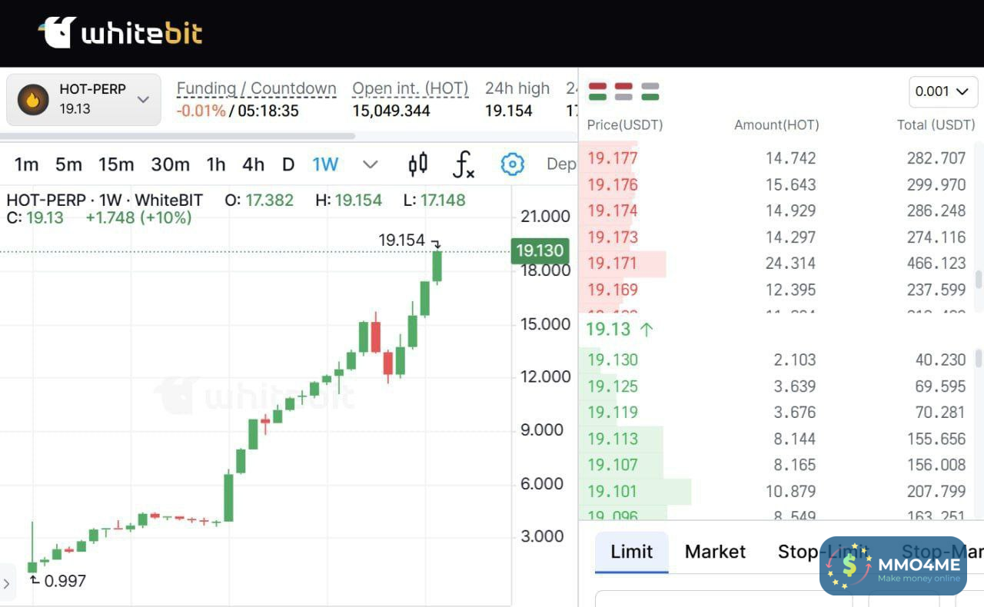Show bids-only order book view
The width and height of the screenshot is (984, 607).
click(650, 91)
